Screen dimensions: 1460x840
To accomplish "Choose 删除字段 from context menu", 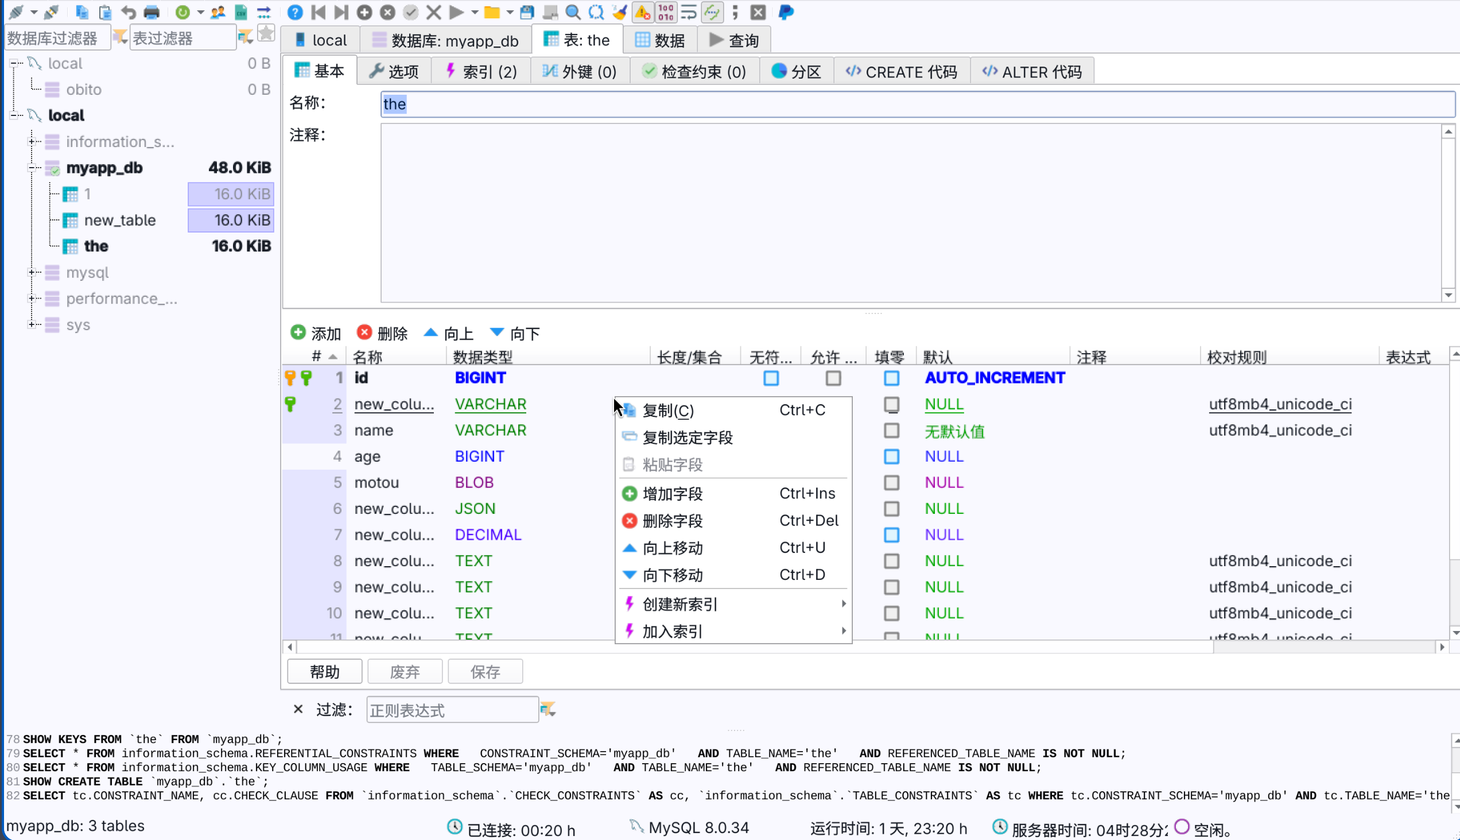I will (733, 521).
